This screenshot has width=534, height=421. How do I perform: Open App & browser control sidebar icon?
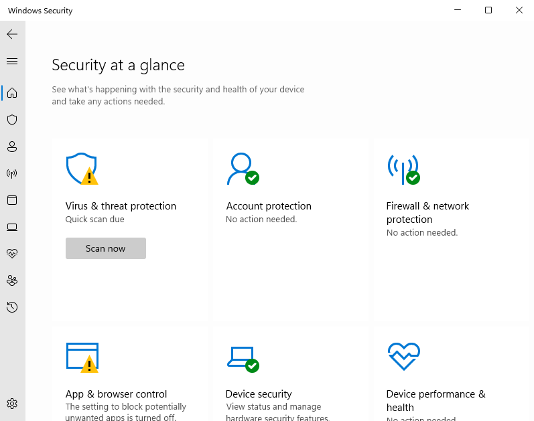click(x=12, y=200)
